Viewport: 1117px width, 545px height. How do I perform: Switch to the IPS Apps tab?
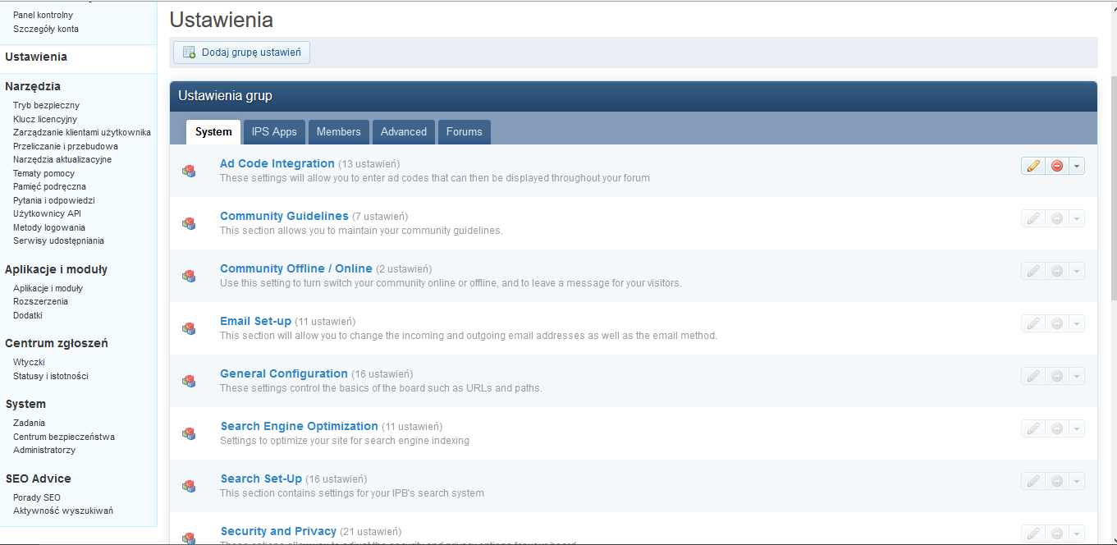point(274,132)
